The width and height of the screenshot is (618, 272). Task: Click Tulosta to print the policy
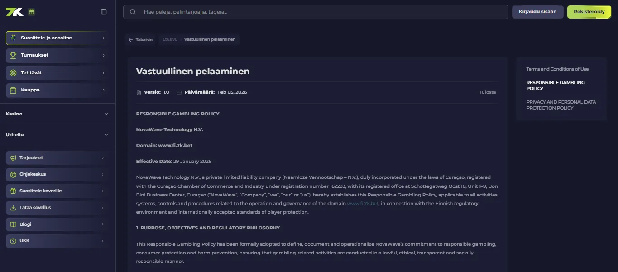[x=487, y=92]
